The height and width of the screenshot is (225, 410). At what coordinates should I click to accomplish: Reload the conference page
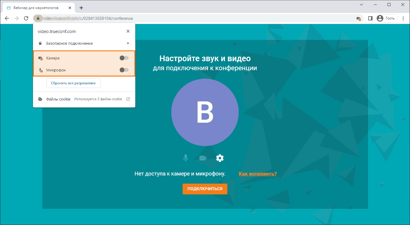pyautogui.click(x=26, y=18)
